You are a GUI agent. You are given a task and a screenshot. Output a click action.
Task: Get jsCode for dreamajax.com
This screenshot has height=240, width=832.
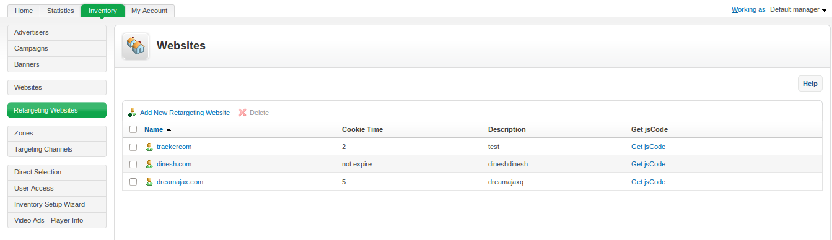pyautogui.click(x=648, y=182)
